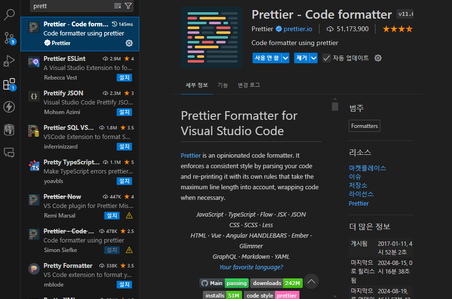Select the Prettier Now list item title
The width and height of the screenshot is (452, 299).
click(62, 197)
